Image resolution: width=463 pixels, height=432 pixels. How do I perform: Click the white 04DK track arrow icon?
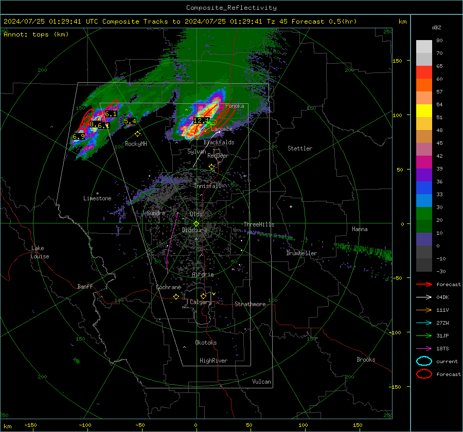pyautogui.click(x=424, y=297)
